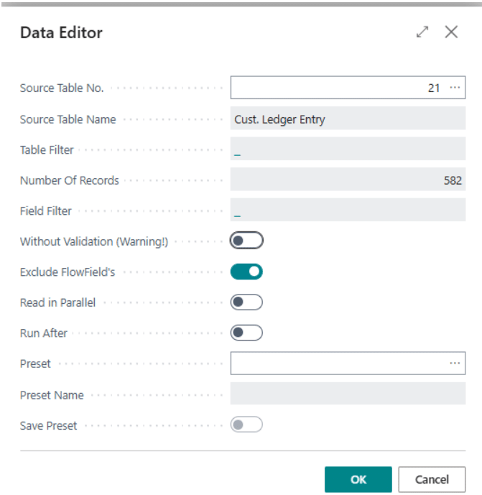
Task: Enable the Without Validation (Warning!) switch
Action: pyautogui.click(x=246, y=241)
